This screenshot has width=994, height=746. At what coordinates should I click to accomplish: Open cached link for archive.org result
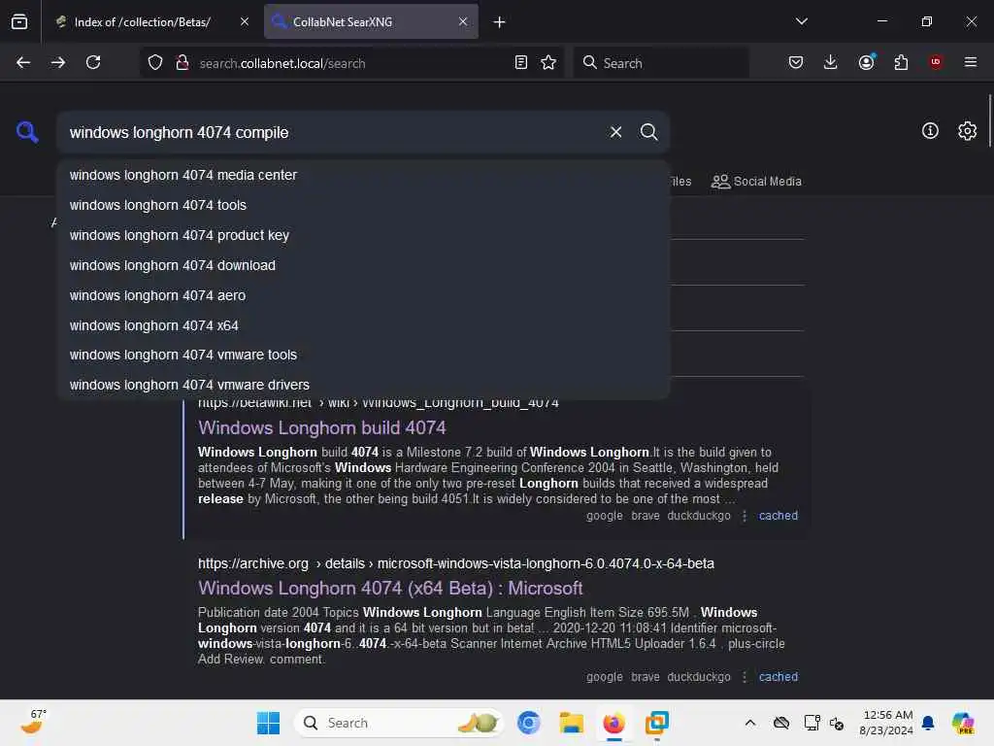[779, 677]
